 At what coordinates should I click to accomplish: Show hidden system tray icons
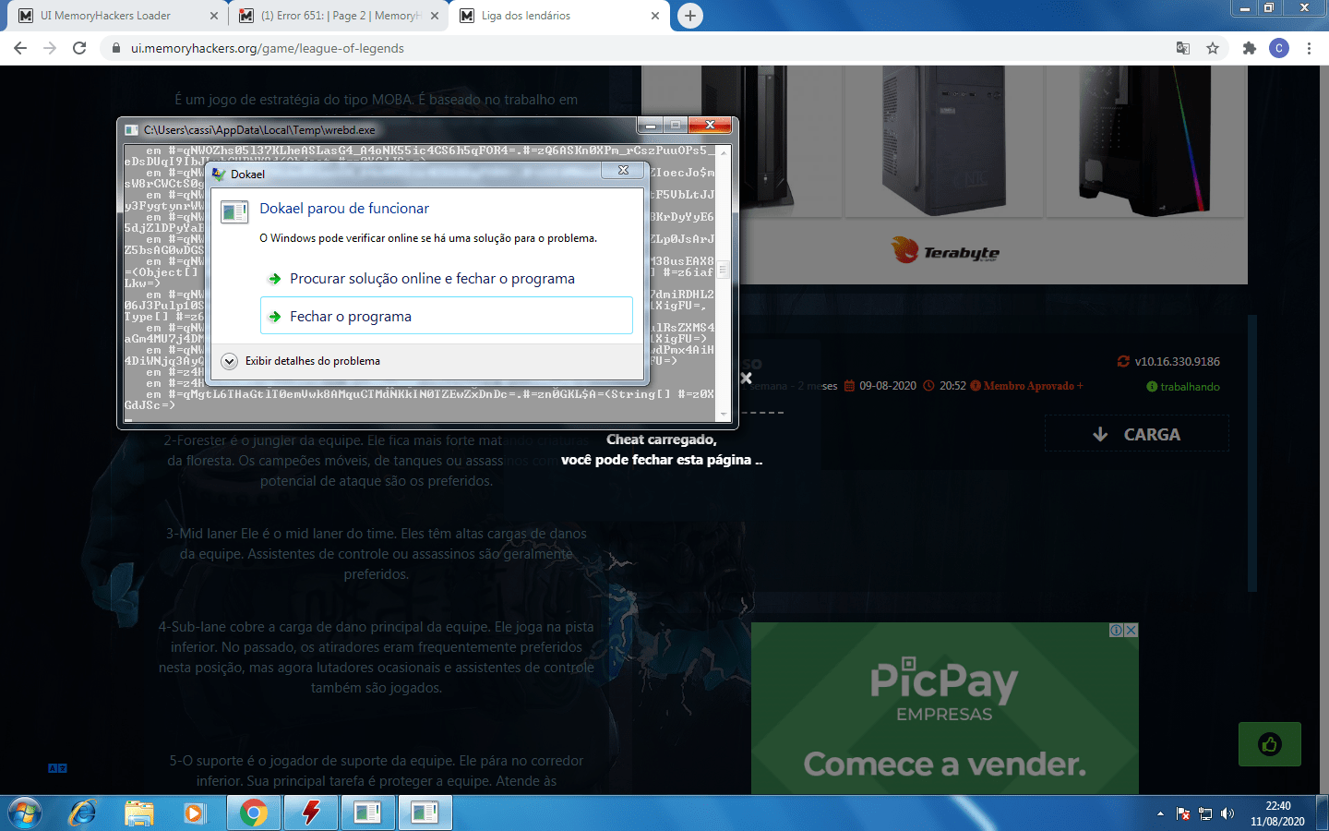pyautogui.click(x=1160, y=814)
